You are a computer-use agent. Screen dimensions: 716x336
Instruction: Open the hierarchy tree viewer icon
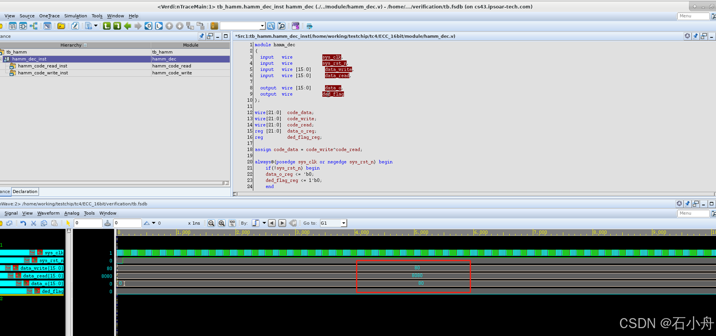click(34, 26)
